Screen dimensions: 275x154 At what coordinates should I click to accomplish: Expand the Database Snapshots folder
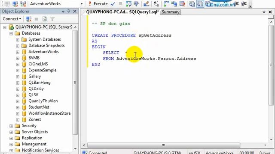coord(18,46)
